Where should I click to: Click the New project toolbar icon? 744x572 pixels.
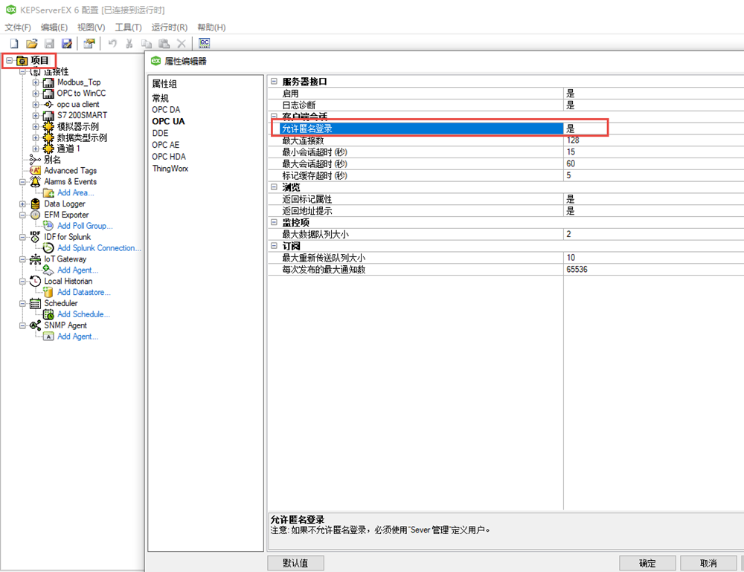coord(14,44)
